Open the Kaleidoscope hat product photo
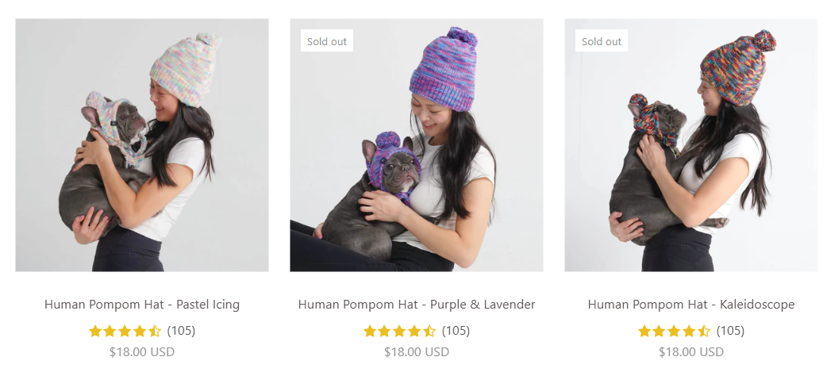The width and height of the screenshot is (831, 376). 691,145
